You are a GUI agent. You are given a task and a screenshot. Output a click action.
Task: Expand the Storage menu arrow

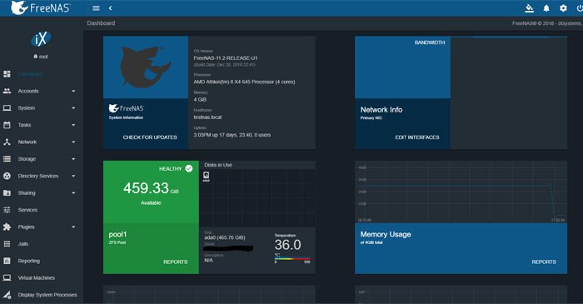[x=73, y=159]
